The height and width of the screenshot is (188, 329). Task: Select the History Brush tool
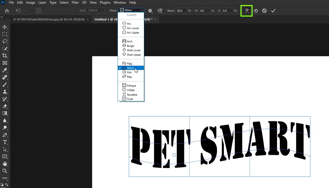(5, 99)
